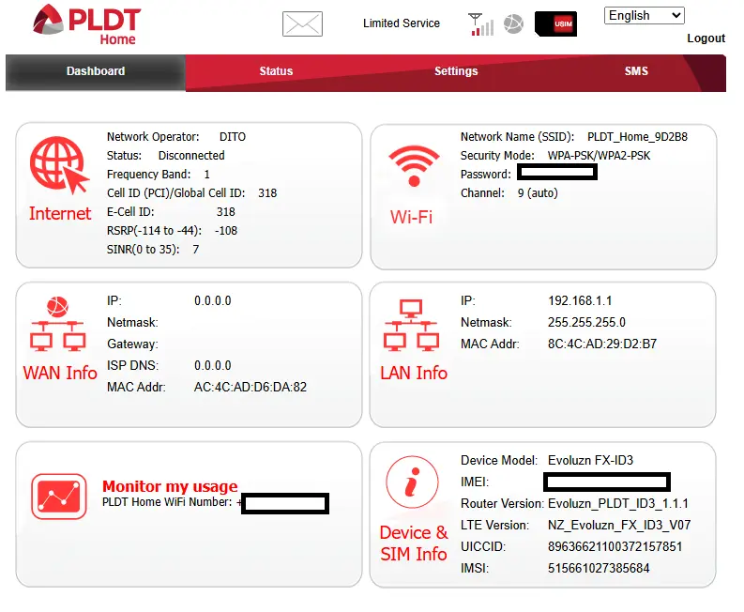The image size is (744, 612).
Task: Click the SINR value 7
Action: 195,250
